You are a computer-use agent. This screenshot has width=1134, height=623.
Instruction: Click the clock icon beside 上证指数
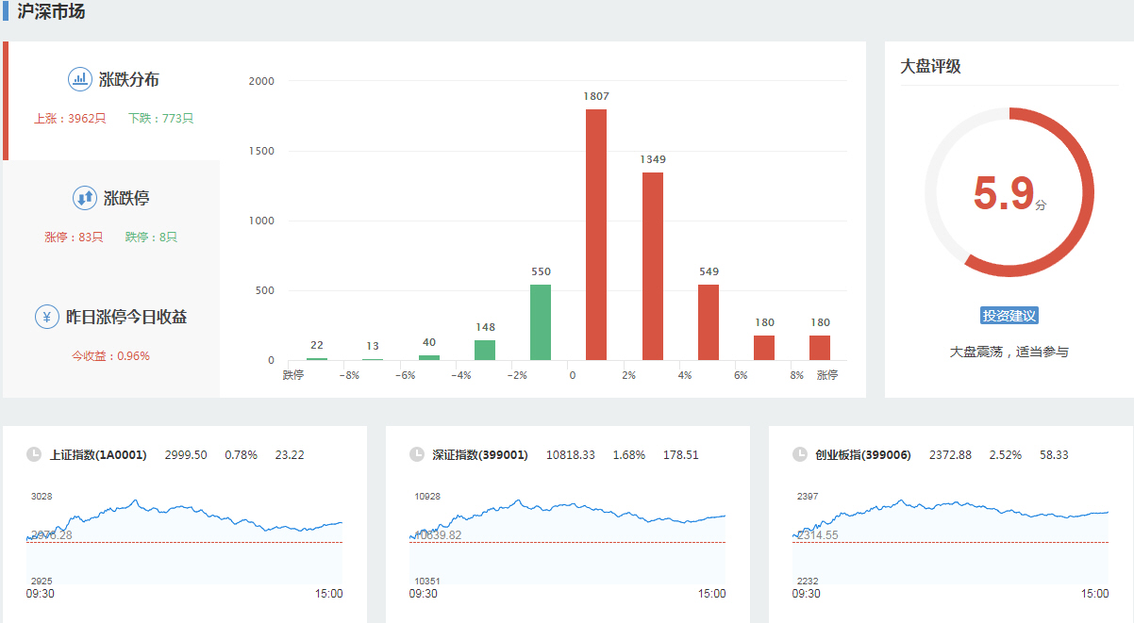pyautogui.click(x=34, y=454)
